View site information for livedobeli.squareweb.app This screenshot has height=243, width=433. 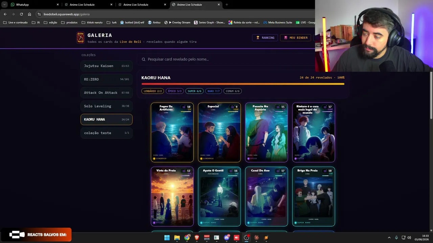point(39,14)
